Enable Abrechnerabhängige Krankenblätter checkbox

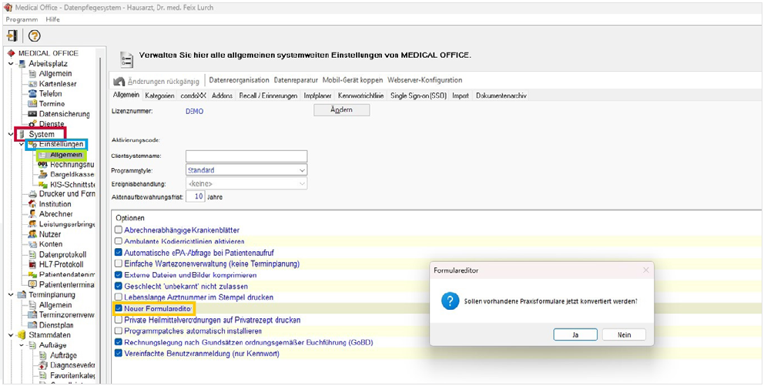pyautogui.click(x=118, y=230)
